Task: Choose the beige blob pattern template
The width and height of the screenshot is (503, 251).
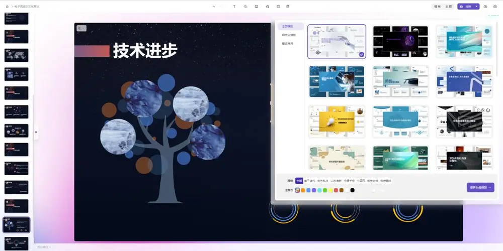Action: [337, 158]
